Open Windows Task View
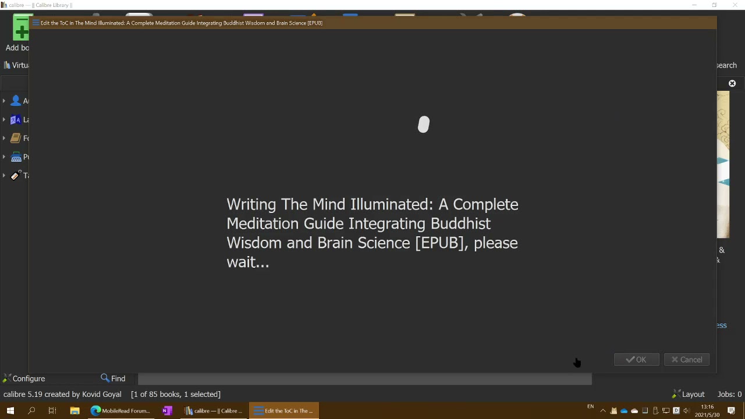The height and width of the screenshot is (419, 745). tap(52, 411)
